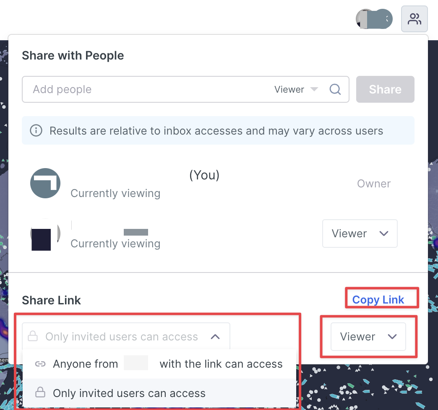The width and height of the screenshot is (438, 410).
Task: Open the Share Link Viewer role dropdown
Action: click(368, 337)
